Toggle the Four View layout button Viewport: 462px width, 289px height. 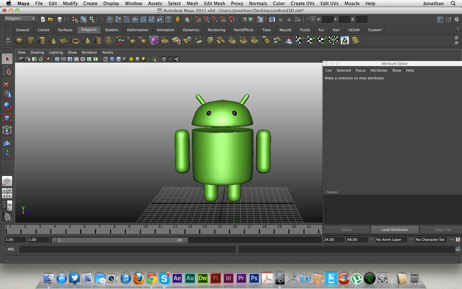pos(7,193)
